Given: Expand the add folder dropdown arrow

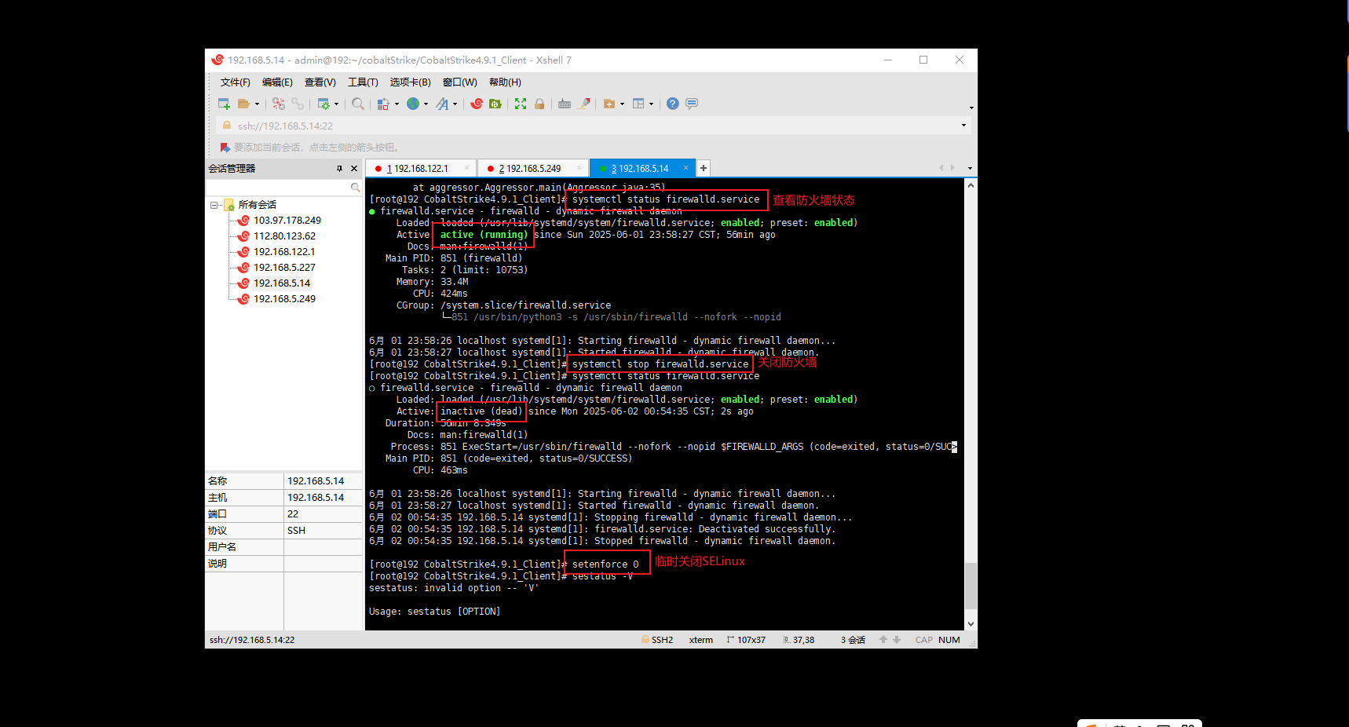Looking at the screenshot, I should [x=622, y=104].
